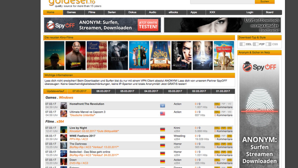The height and width of the screenshot is (168, 298).
Task: Click the P2P badge in the Live by Night row
Action: 223,128
